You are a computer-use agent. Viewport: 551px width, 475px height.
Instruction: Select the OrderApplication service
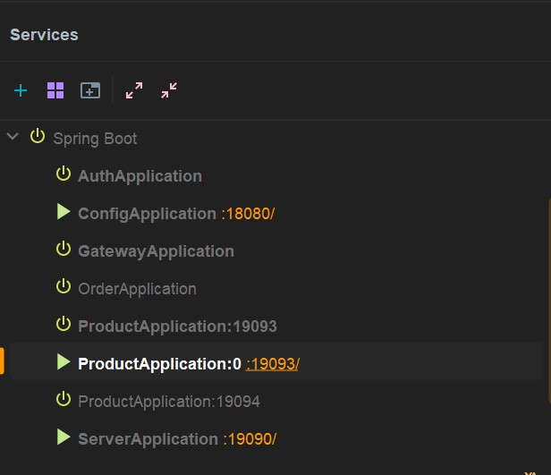click(137, 289)
